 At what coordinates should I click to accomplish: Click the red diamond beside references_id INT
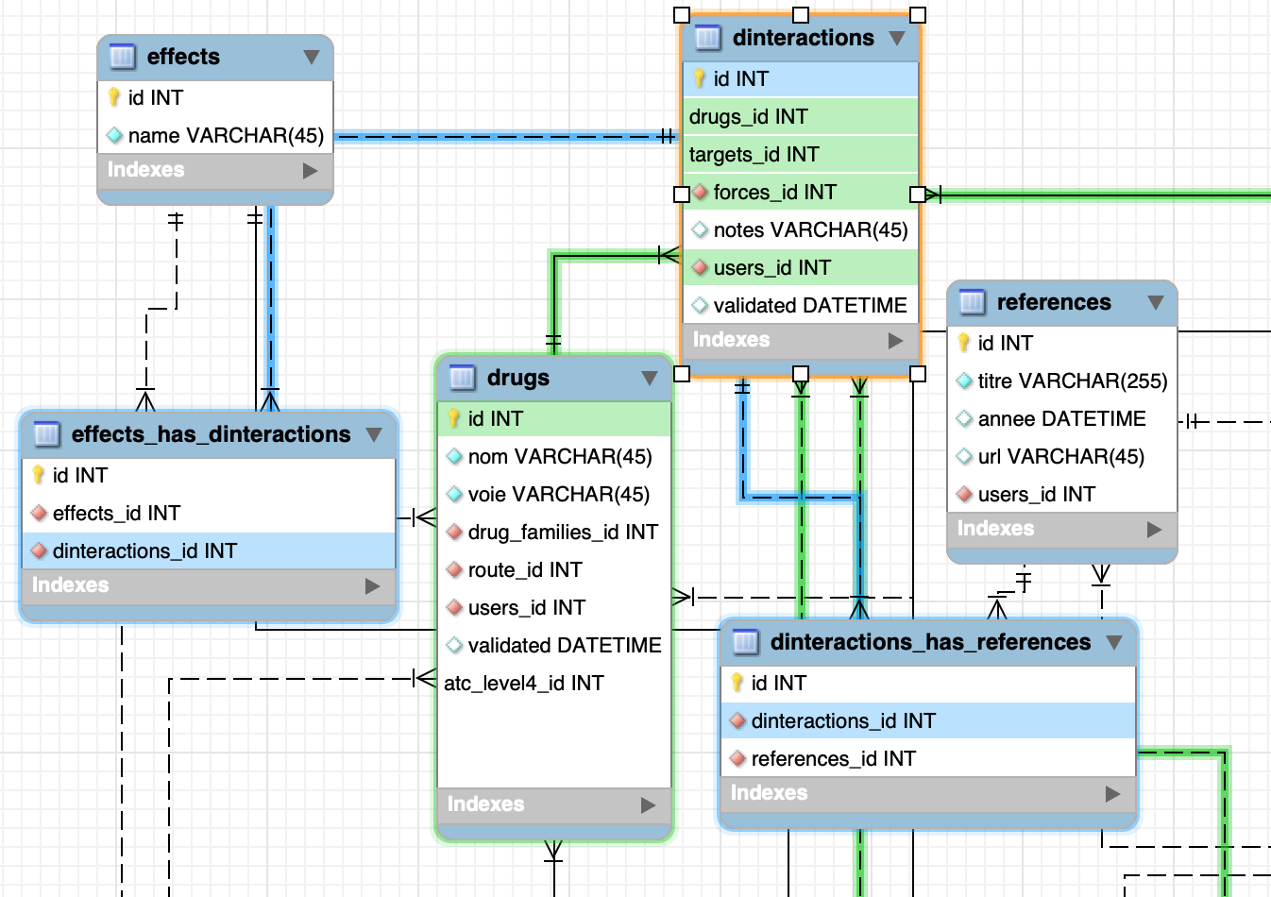tap(737, 758)
